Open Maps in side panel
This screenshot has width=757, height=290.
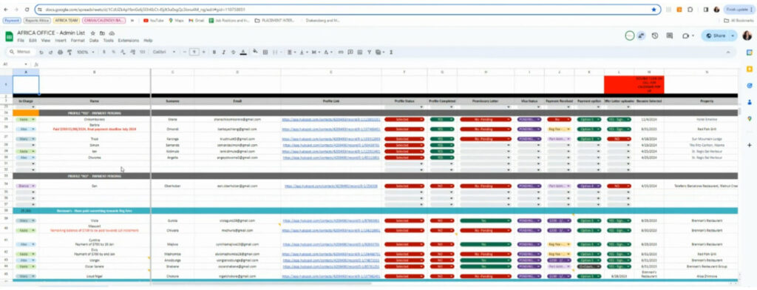[750, 118]
